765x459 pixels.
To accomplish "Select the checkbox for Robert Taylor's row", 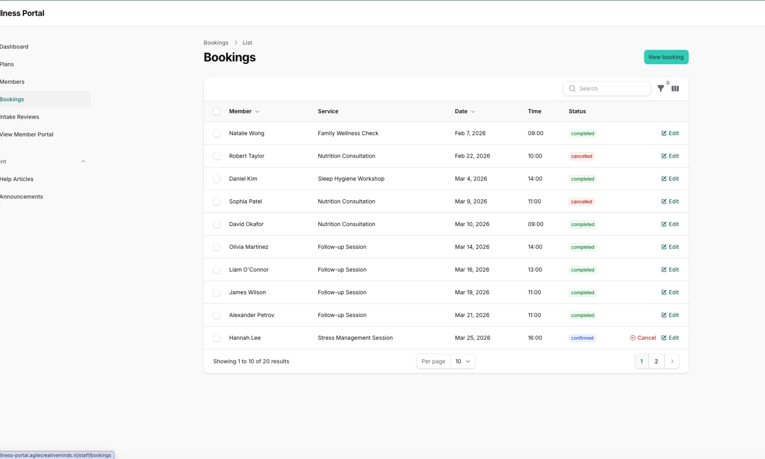I will click(x=217, y=156).
